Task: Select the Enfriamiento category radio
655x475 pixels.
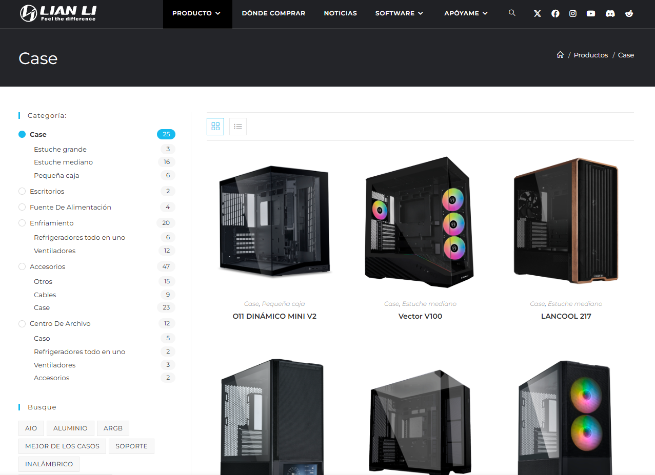Action: tap(22, 223)
